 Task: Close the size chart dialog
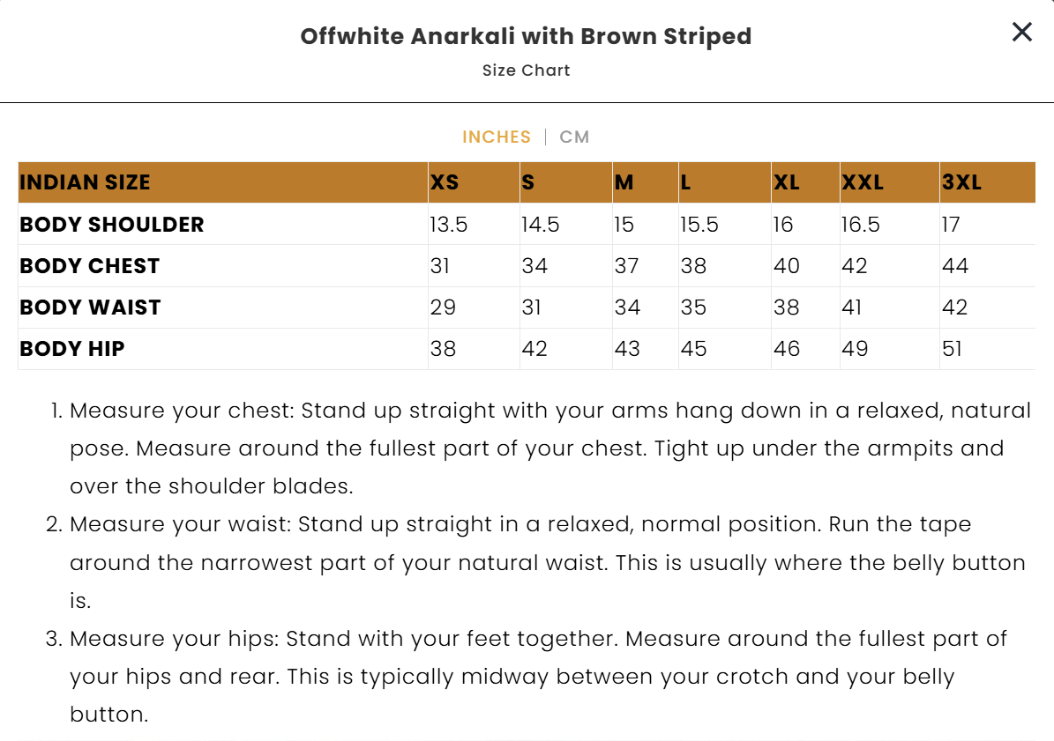point(1021,32)
